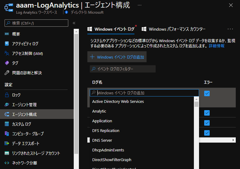Open the tab overflow ellipsis menu

click(230, 29)
